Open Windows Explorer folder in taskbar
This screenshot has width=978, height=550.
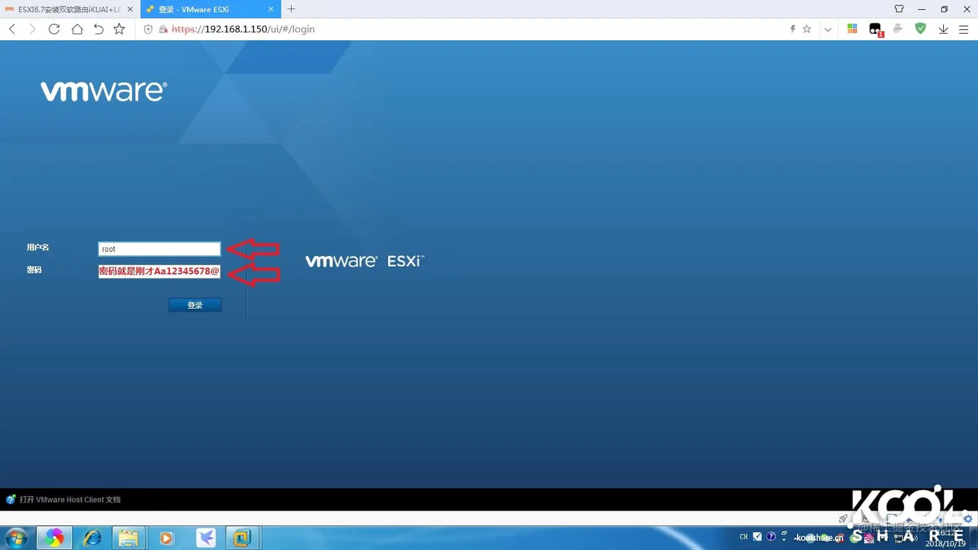point(129,538)
